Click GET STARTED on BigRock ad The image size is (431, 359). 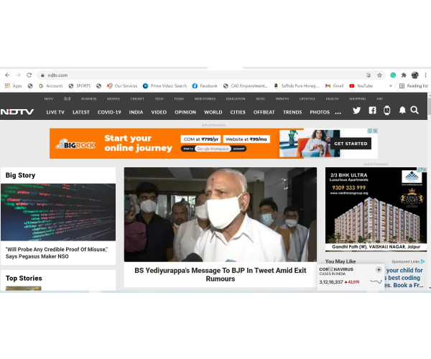[x=351, y=144]
